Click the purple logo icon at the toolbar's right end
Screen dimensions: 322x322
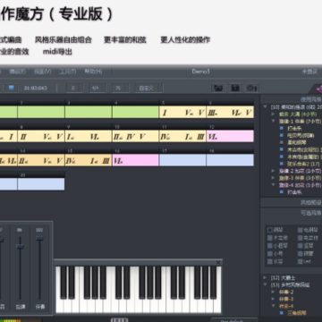pos(318,89)
